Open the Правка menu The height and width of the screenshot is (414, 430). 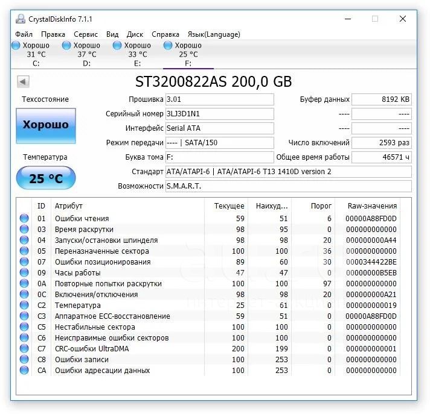pyautogui.click(x=53, y=34)
